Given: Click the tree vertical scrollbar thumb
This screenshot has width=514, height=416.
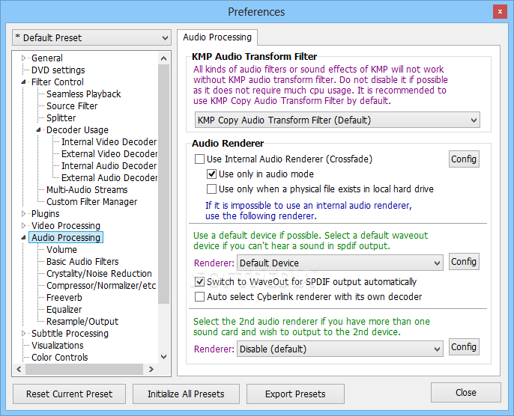Looking at the screenshot, I should [x=164, y=184].
